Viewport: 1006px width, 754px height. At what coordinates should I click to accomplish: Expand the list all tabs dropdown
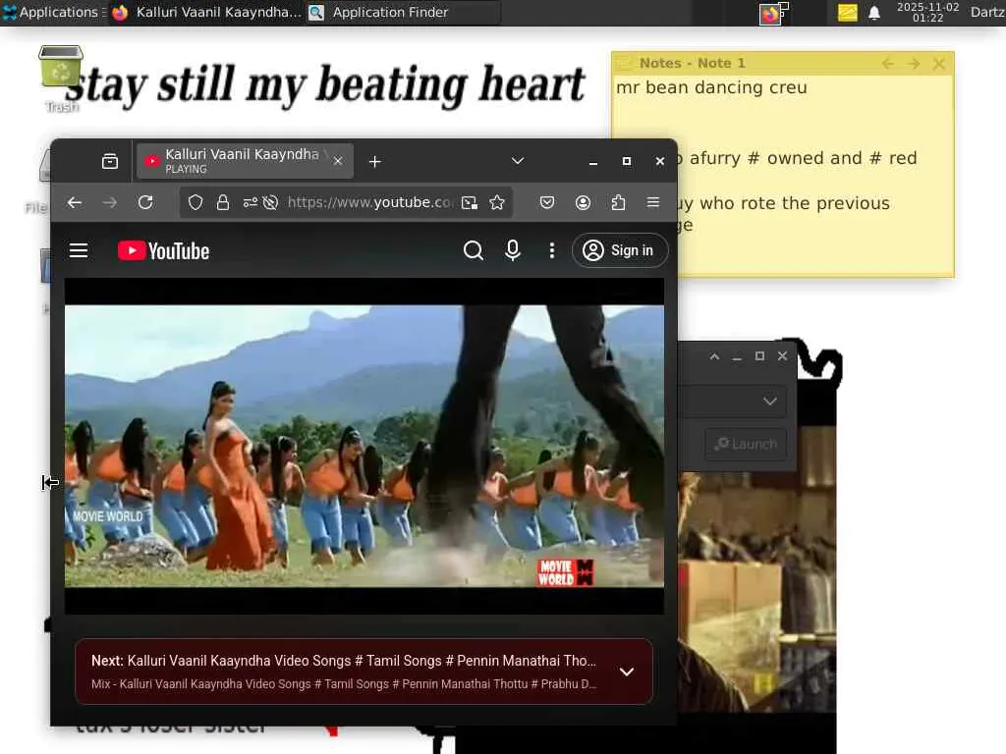pos(518,161)
